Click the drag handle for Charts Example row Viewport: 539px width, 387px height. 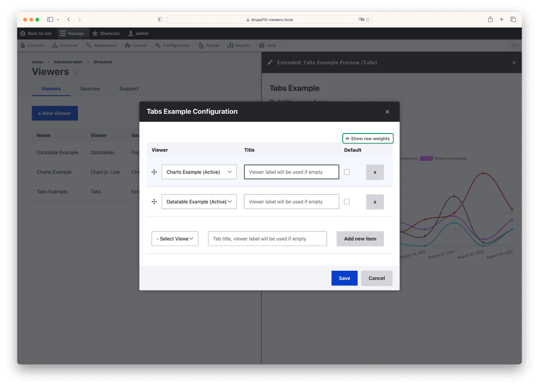154,172
